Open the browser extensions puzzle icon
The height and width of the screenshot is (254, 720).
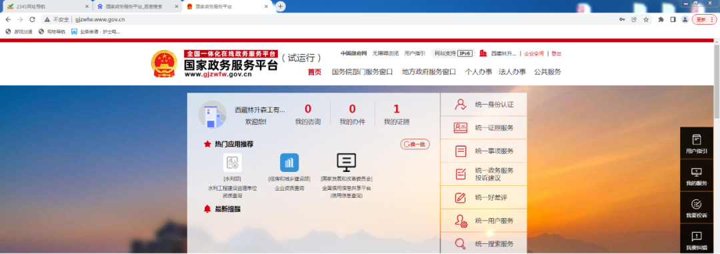[x=661, y=19]
